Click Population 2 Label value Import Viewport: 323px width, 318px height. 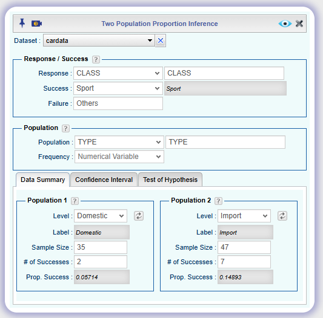point(245,232)
